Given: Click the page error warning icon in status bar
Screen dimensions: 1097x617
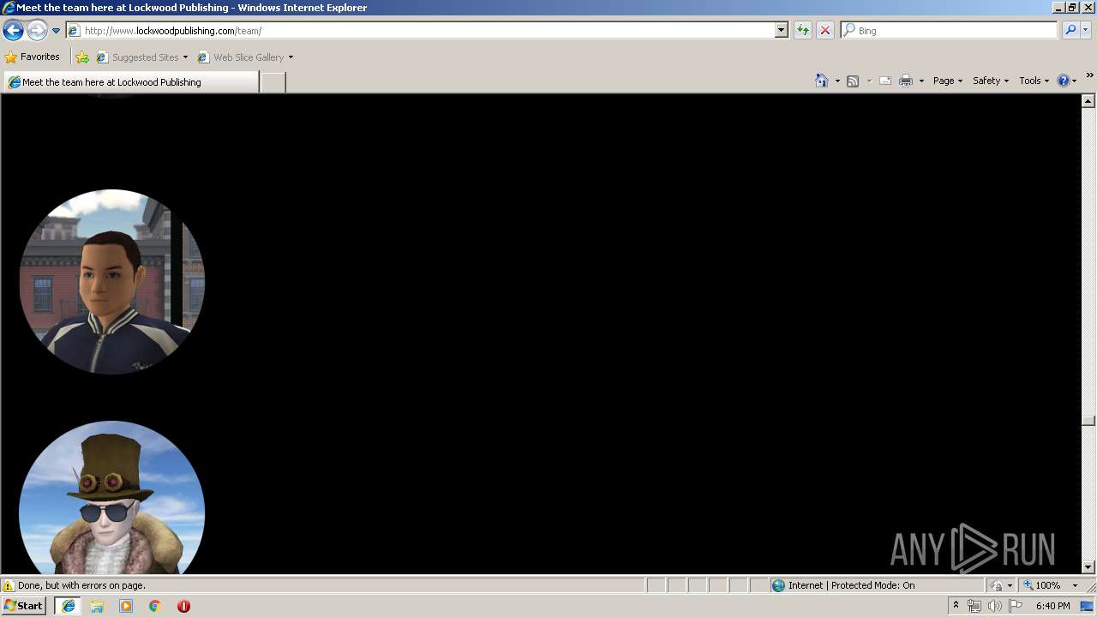Looking at the screenshot, I should coord(9,586).
